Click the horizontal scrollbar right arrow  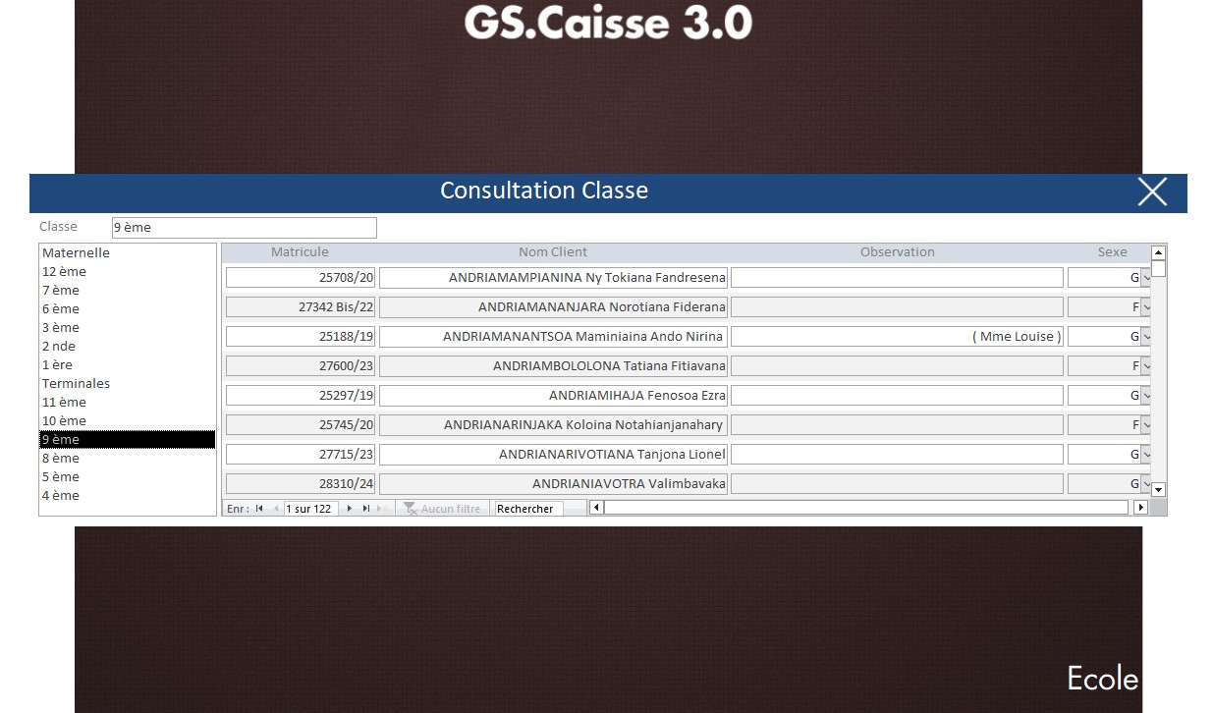point(1140,508)
